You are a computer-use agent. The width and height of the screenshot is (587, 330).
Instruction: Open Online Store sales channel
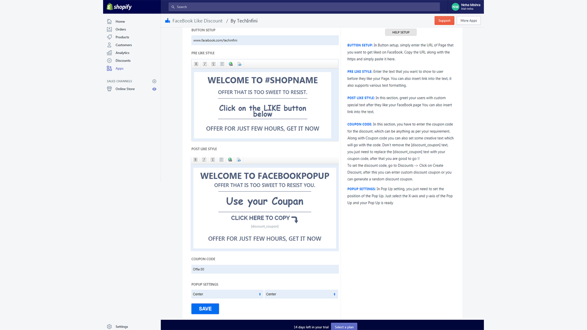pos(125,89)
